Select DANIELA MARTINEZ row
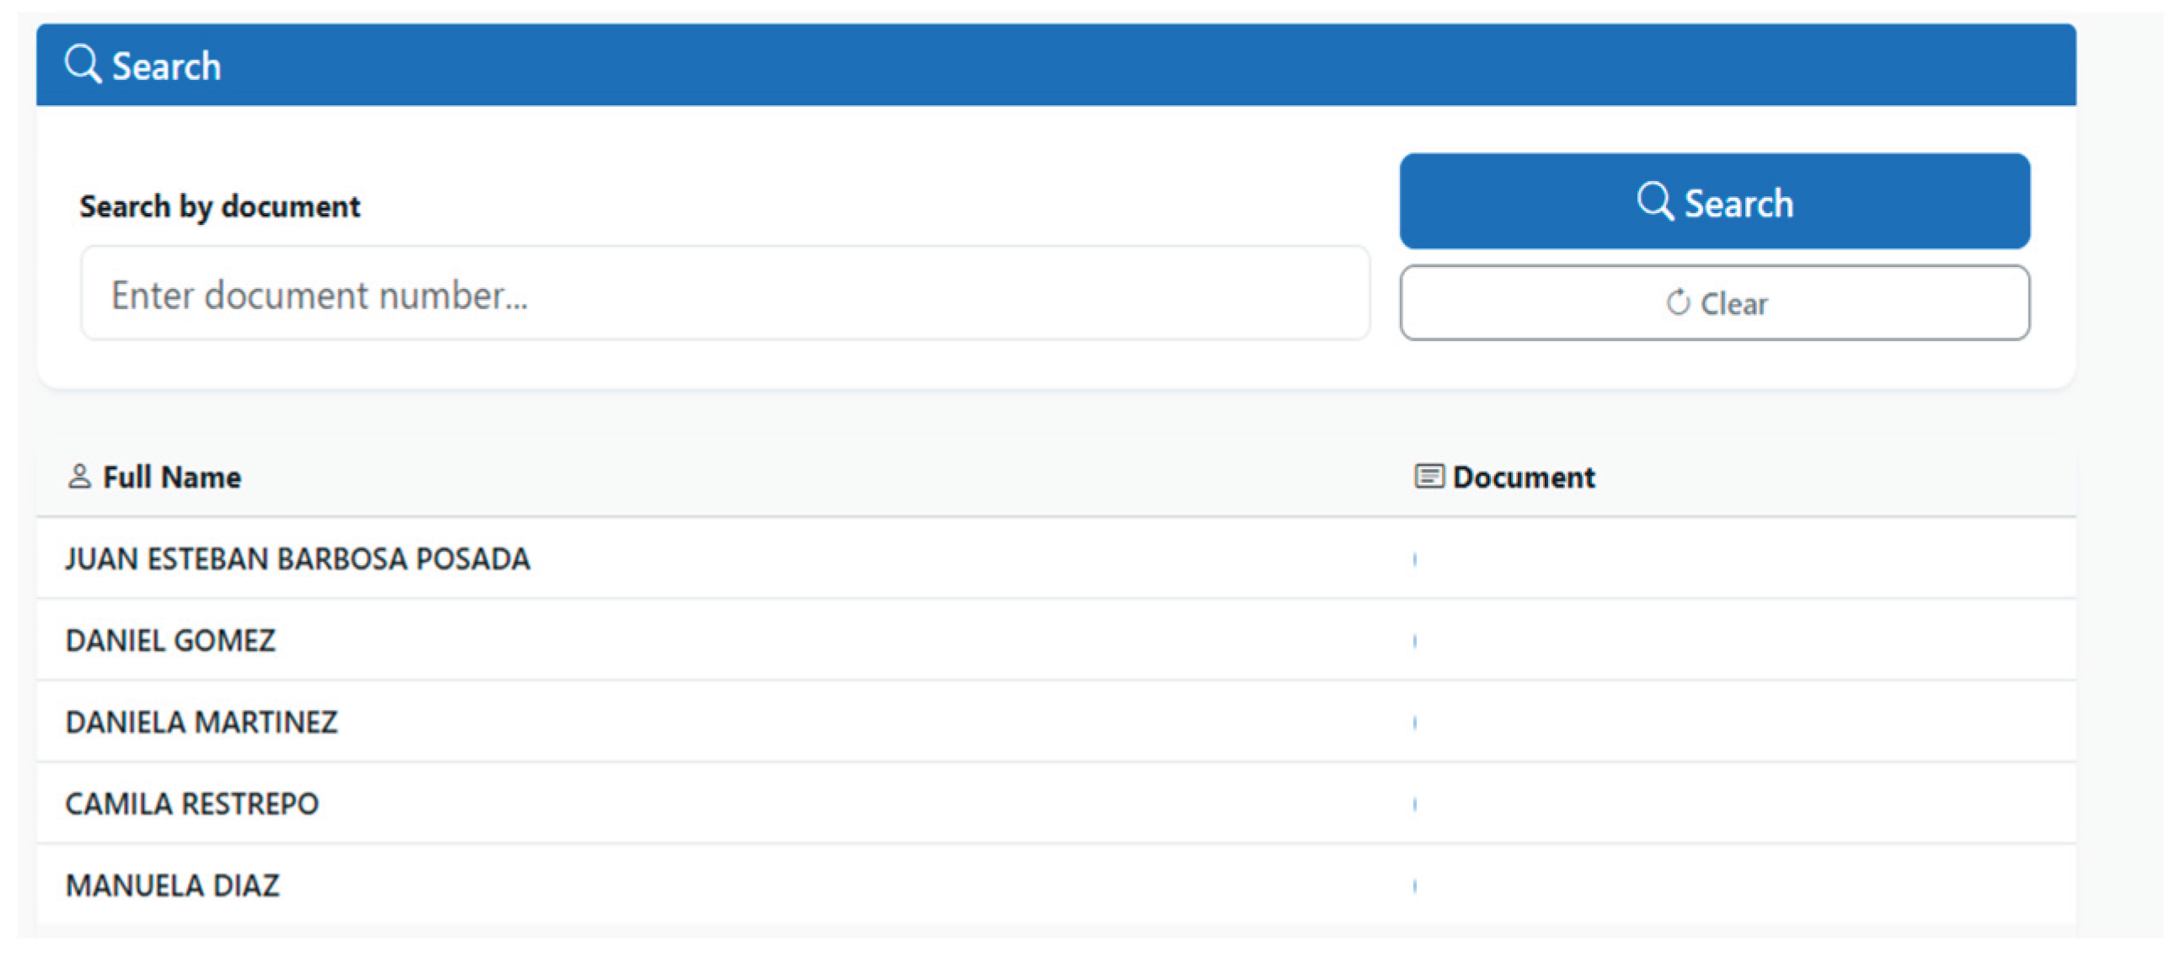 tap(202, 722)
